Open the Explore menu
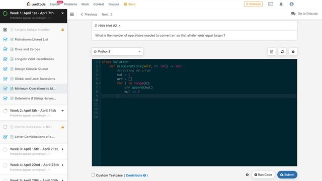Viewport: 322px width, 181px height. pos(55,4)
